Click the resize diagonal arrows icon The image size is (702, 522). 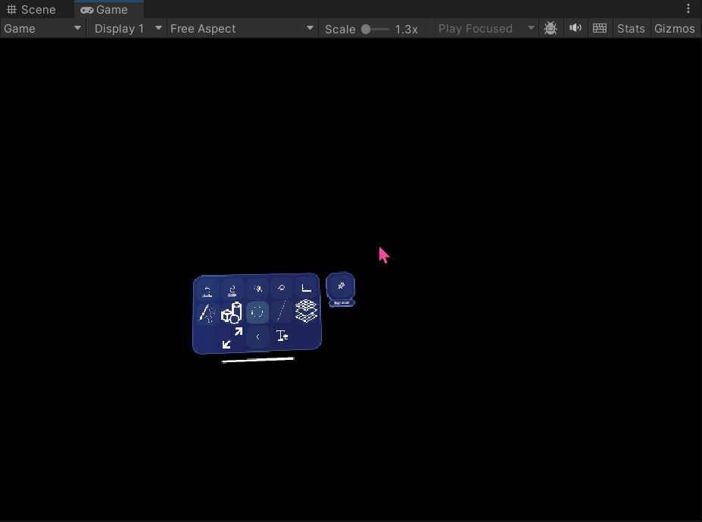click(x=232, y=338)
